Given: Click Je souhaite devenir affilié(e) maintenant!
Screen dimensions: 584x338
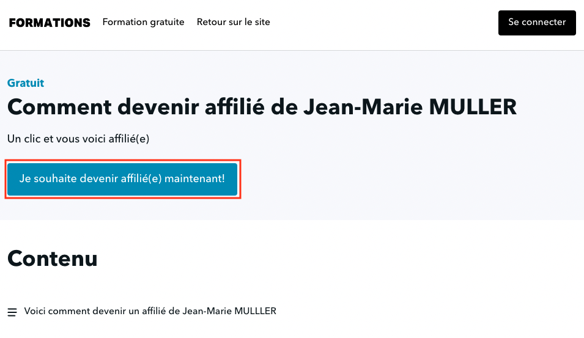Looking at the screenshot, I should pyautogui.click(x=122, y=179).
